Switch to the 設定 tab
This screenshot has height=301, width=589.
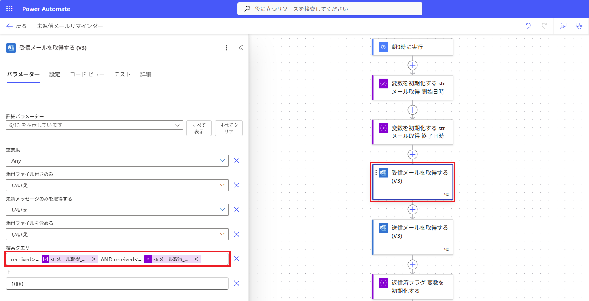point(55,74)
